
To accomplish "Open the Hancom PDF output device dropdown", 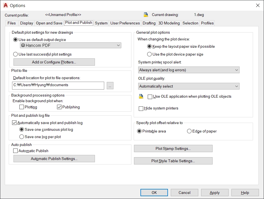I will click(70, 45).
